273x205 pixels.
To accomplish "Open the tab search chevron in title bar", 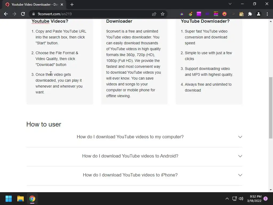I will 230,4.
